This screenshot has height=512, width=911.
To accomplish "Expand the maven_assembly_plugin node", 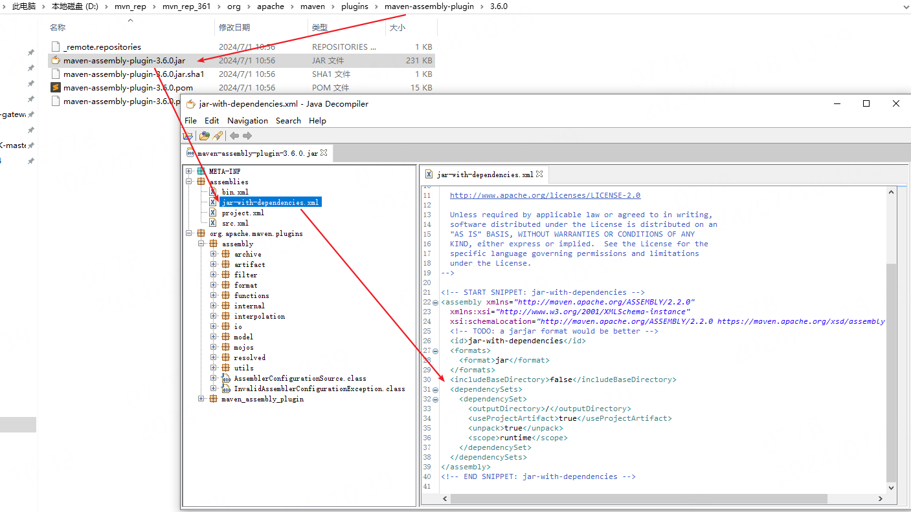I will (x=201, y=399).
